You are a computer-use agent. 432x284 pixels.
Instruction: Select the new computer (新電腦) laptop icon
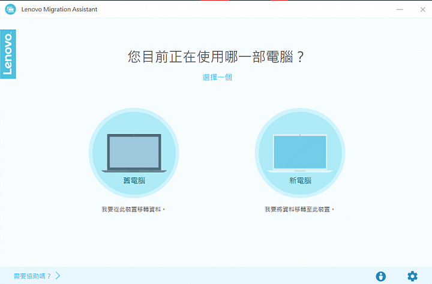click(x=300, y=153)
